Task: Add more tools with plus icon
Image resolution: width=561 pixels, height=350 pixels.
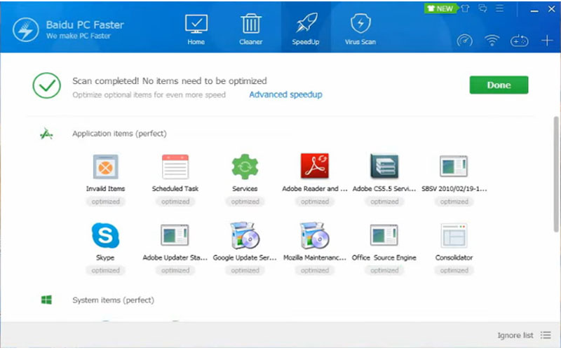Action: point(547,41)
